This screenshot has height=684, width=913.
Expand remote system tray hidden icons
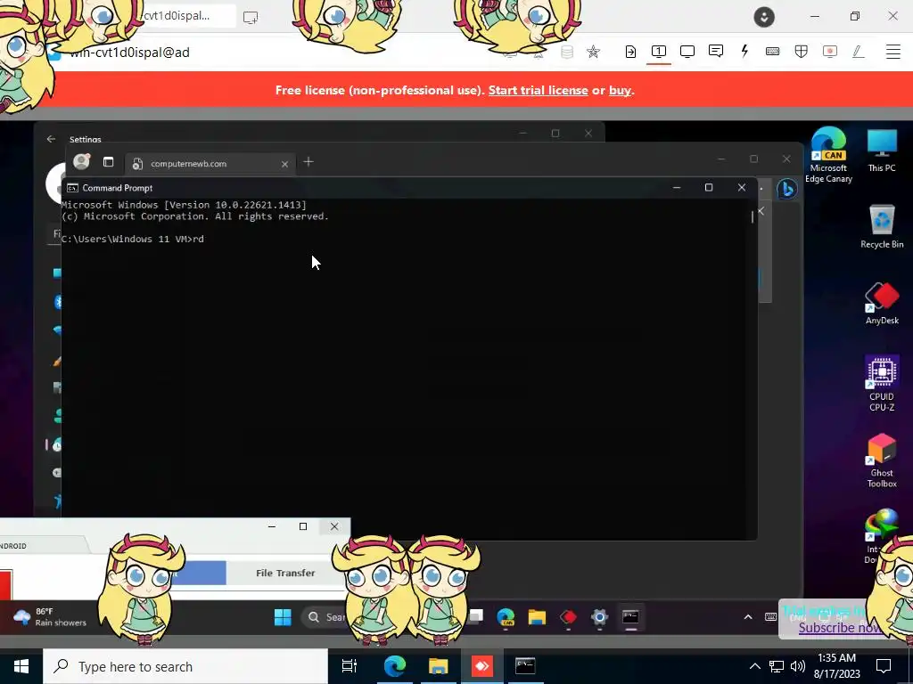748,617
